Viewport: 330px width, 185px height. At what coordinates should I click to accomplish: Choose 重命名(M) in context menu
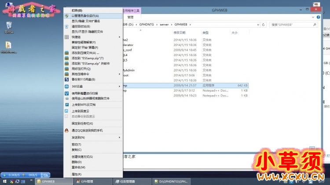coord(78,167)
